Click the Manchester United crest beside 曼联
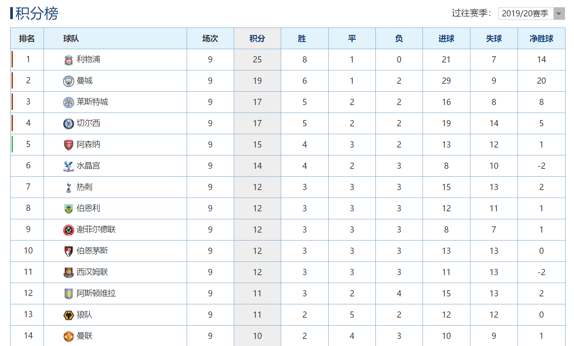The width and height of the screenshot is (574, 346). point(68,336)
